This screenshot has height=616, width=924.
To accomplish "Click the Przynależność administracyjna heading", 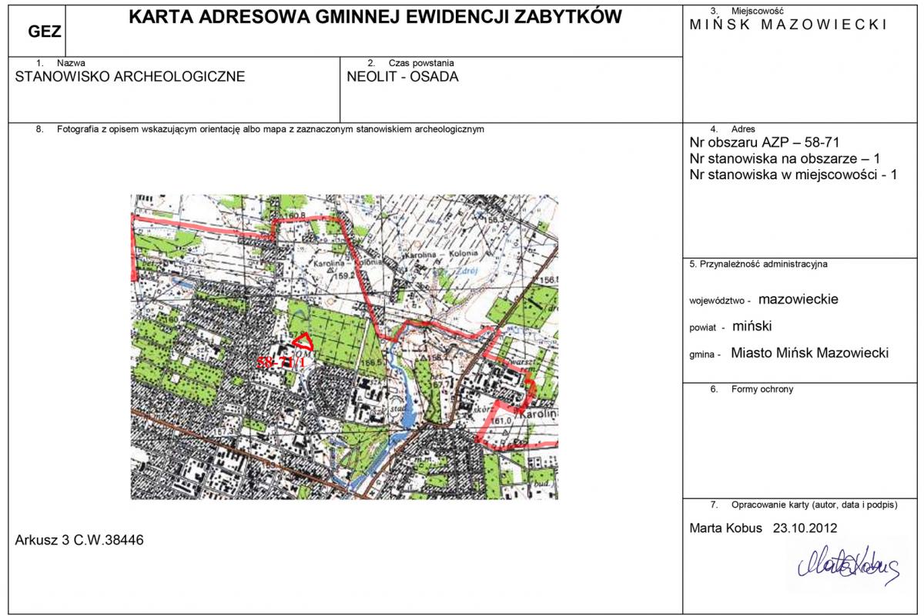I will pos(758,265).
